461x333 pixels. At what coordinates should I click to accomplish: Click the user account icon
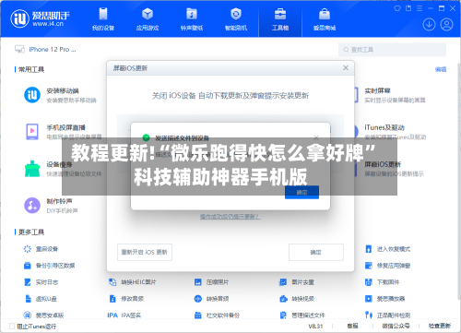[446, 25]
